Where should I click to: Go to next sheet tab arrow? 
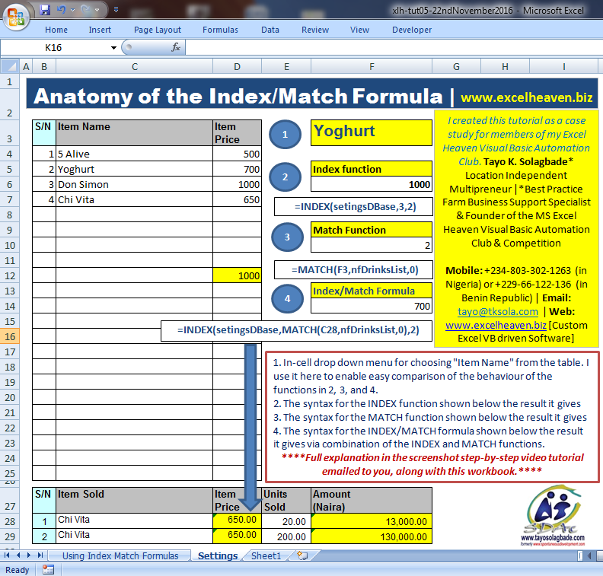coord(29,555)
